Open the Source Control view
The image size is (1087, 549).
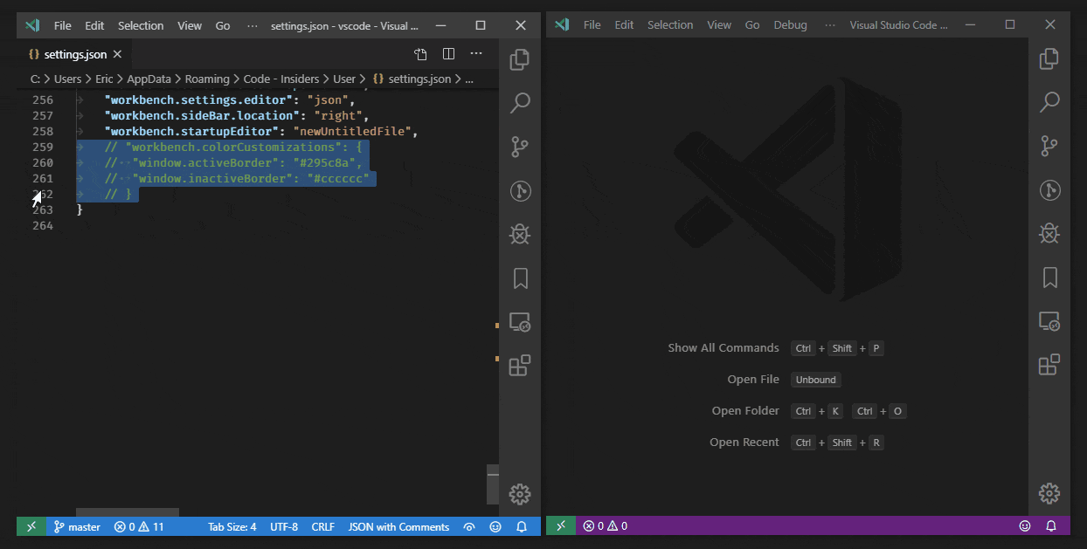pos(520,146)
